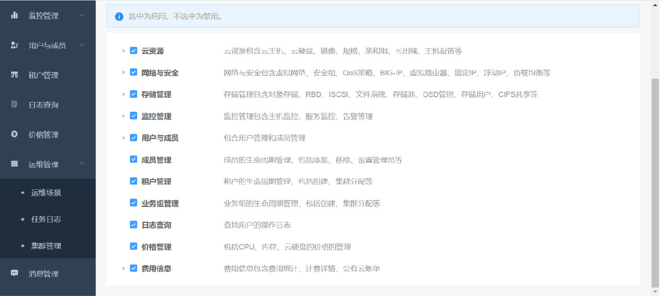The width and height of the screenshot is (660, 296).
Task: Click the notice text 选中为启用，不选中为禁用。
Action: 175,16
